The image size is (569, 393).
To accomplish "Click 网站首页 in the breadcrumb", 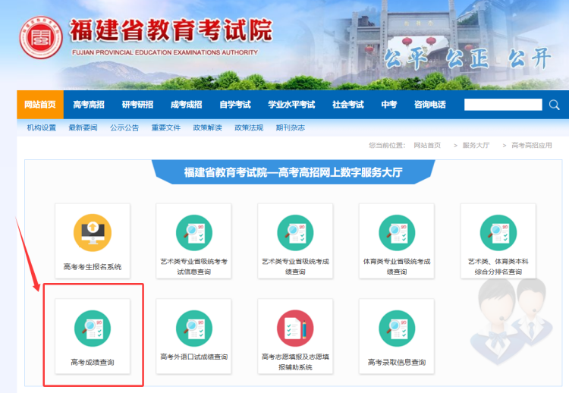I will pyautogui.click(x=427, y=145).
